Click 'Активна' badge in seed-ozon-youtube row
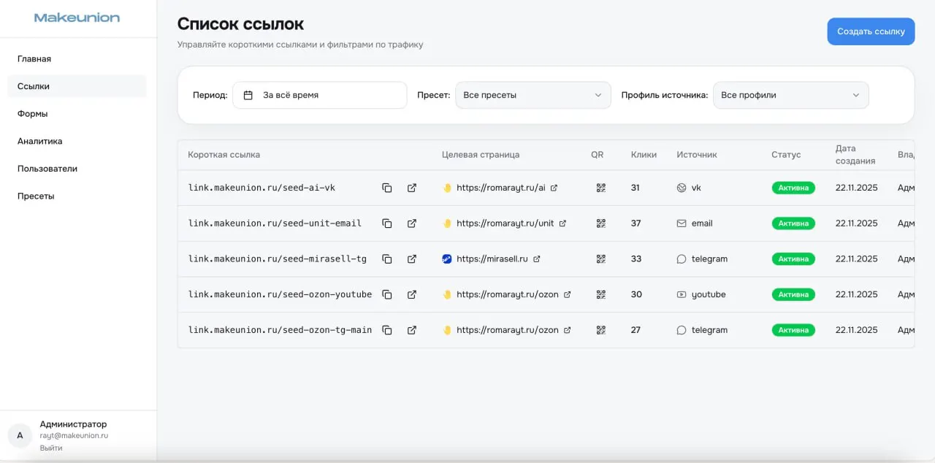935x463 pixels. (793, 294)
